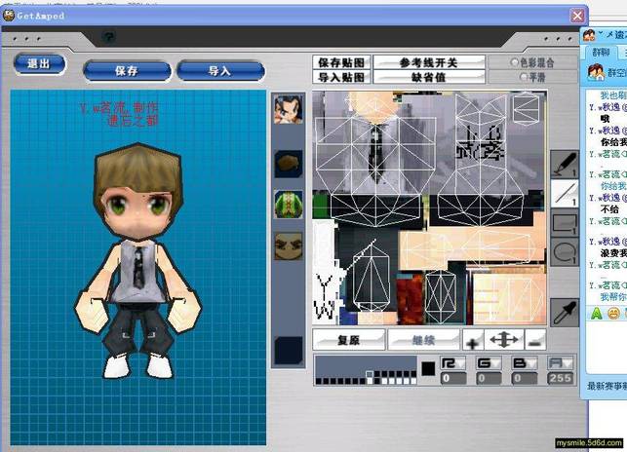Click the 保存贴图 save texture button
The image size is (627, 452).
341,62
